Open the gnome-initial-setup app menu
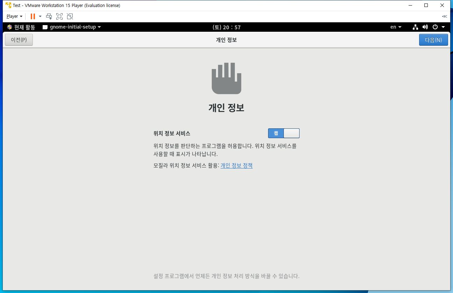 point(72,27)
